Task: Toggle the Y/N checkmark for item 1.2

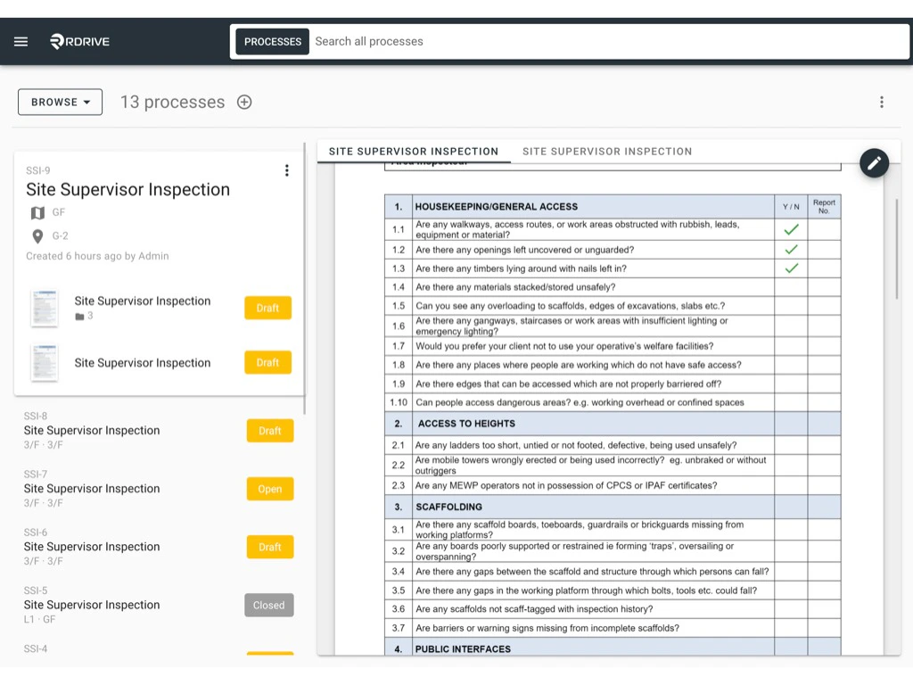Action: click(x=791, y=250)
